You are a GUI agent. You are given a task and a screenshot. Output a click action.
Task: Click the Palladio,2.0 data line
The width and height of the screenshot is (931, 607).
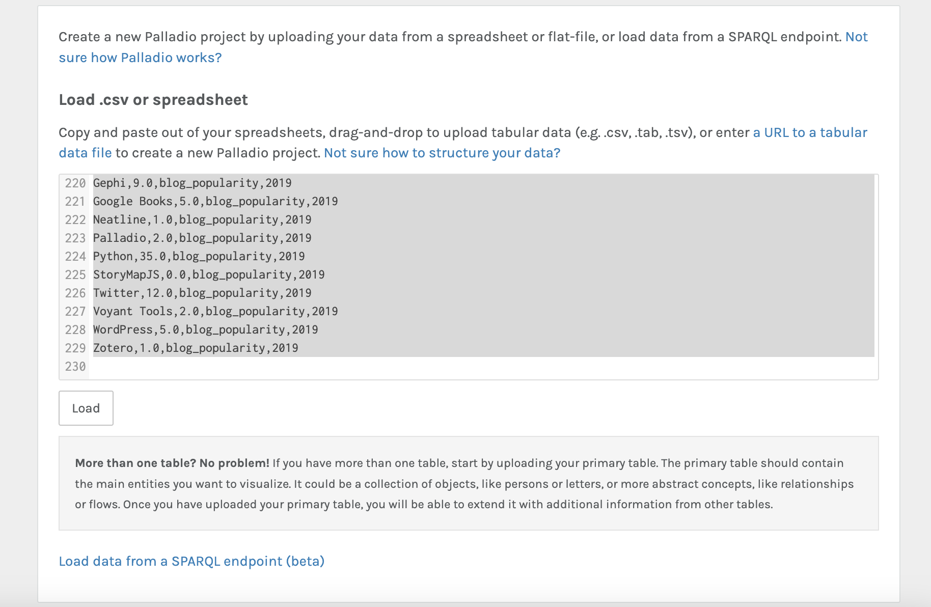202,238
